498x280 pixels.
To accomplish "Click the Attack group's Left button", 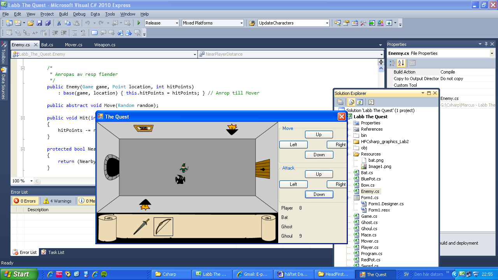I will coord(293,184).
